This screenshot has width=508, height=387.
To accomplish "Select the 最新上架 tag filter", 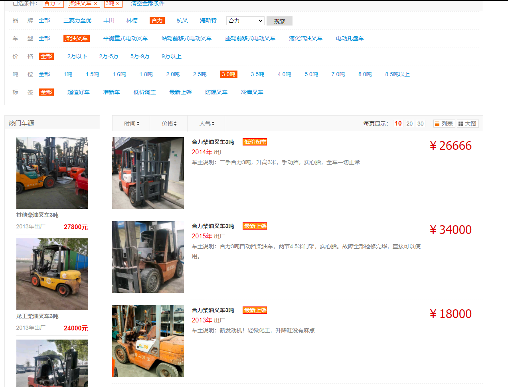I will tap(180, 92).
